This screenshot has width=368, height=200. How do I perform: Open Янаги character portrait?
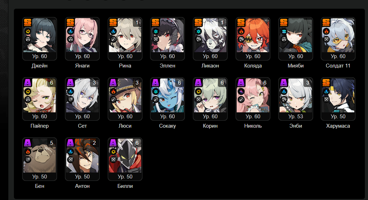pos(82,35)
